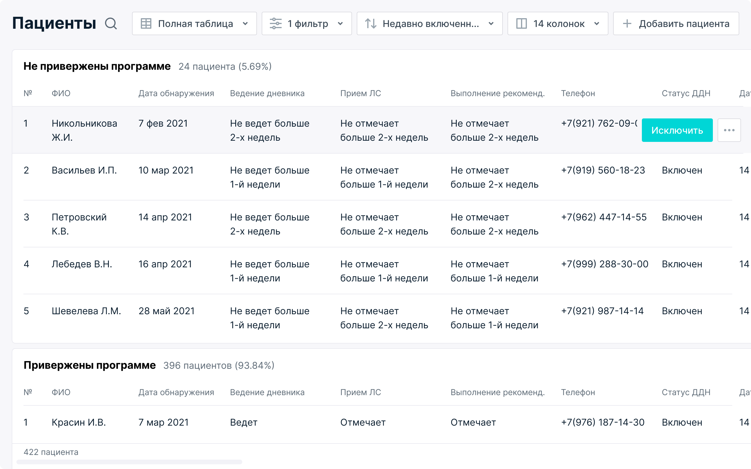Click the search magnifier icon next to Пациенты
Screen dimensions: 751x469
click(x=111, y=23)
